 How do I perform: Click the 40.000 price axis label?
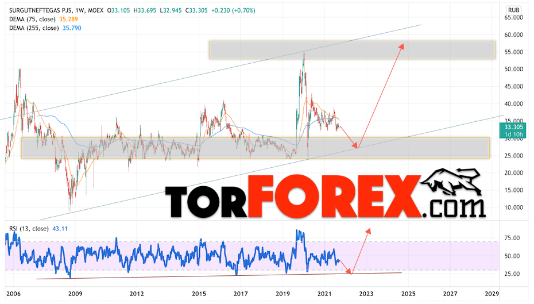[x=513, y=104]
